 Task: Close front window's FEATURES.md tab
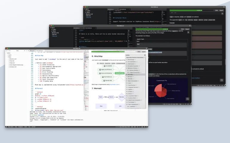(44, 51)
